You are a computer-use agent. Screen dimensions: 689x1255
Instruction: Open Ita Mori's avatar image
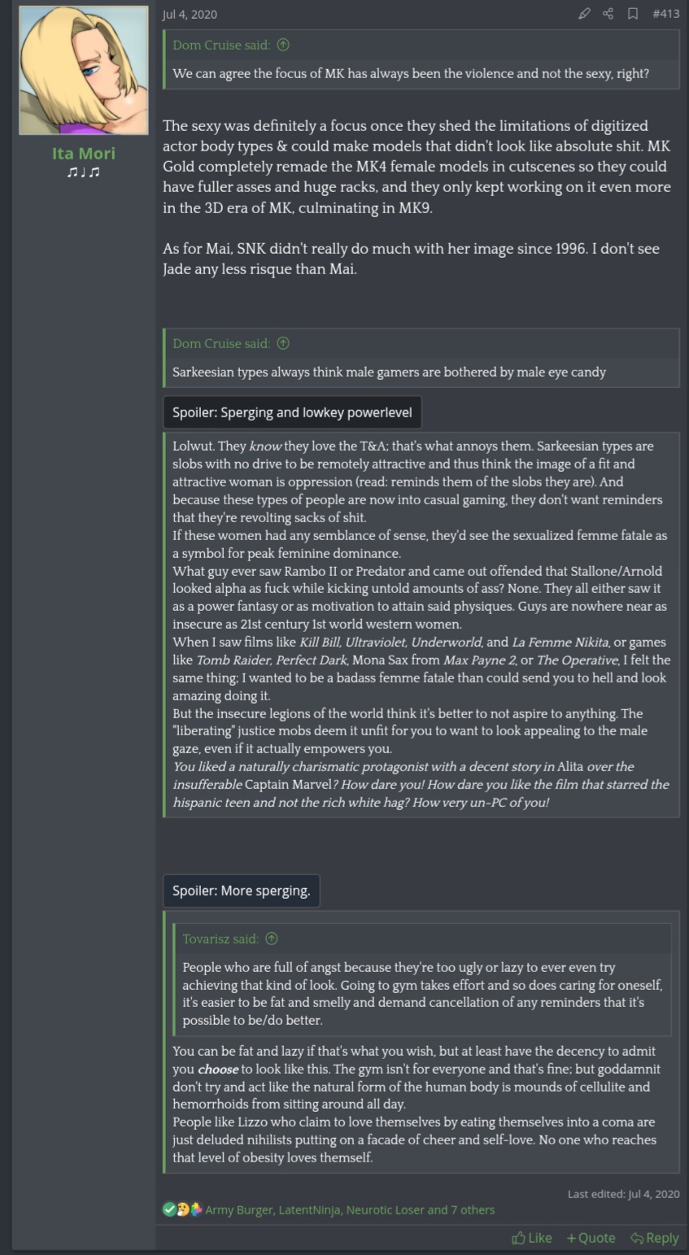pos(84,71)
